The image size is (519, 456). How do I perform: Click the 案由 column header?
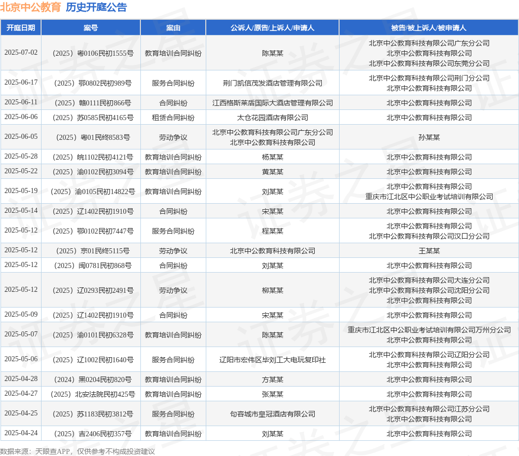[x=173, y=28]
